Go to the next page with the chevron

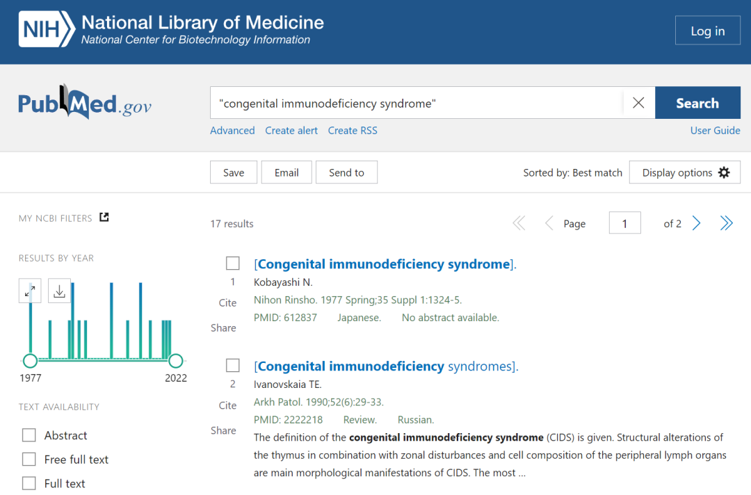pyautogui.click(x=696, y=223)
